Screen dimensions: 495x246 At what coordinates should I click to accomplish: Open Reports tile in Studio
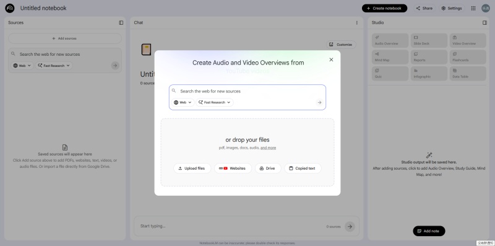429,57
